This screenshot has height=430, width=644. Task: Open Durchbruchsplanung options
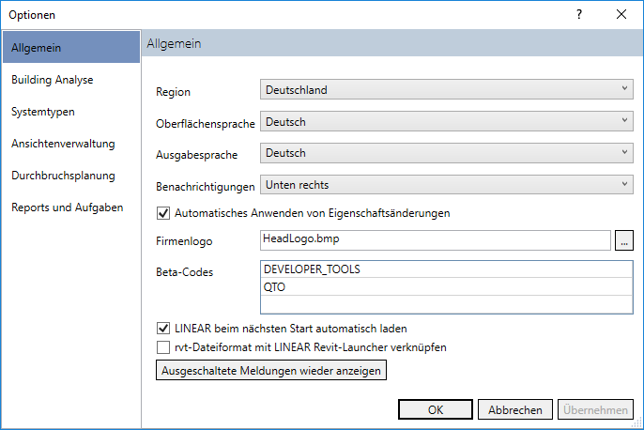tap(71, 176)
